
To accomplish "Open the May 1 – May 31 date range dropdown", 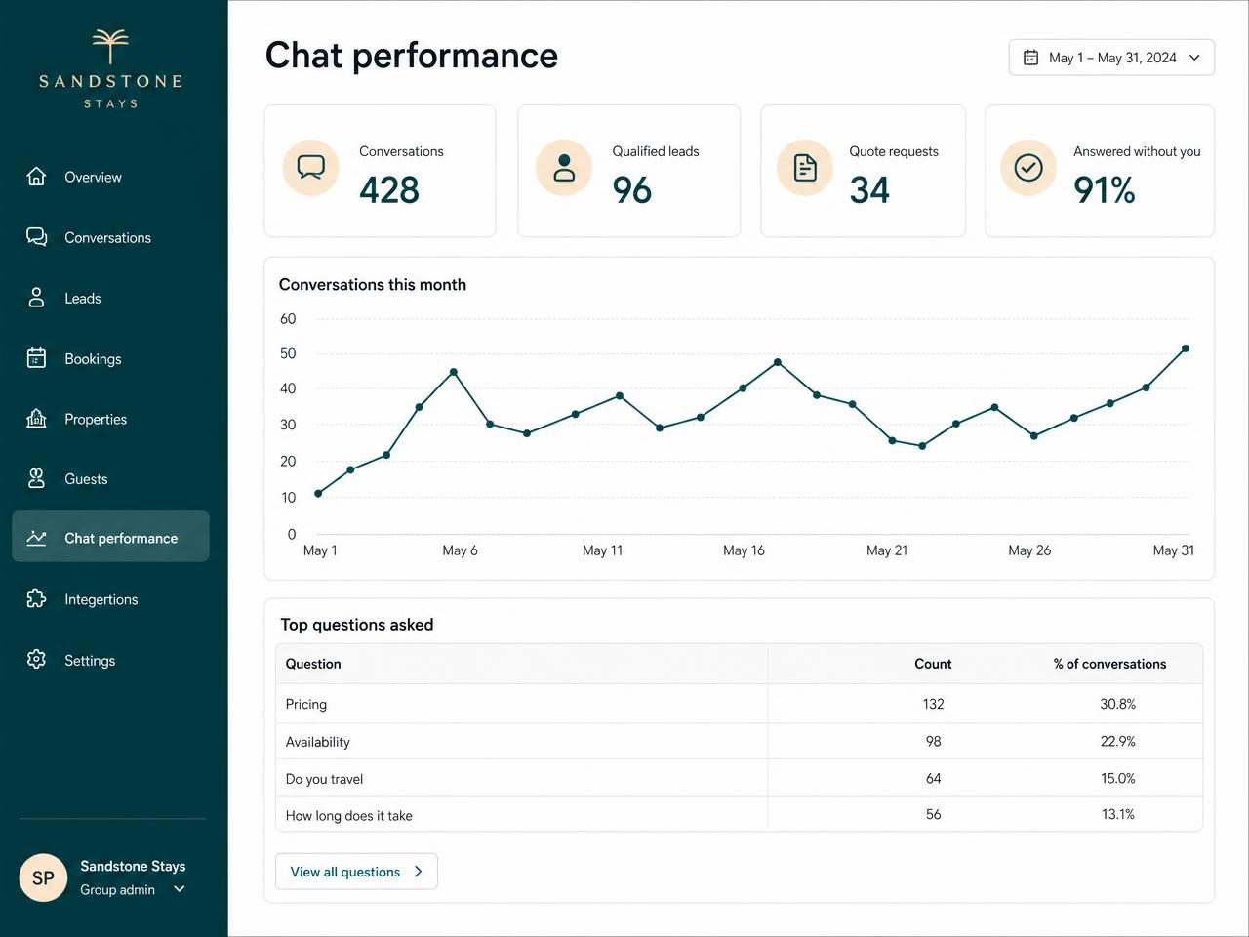I will tap(1111, 58).
